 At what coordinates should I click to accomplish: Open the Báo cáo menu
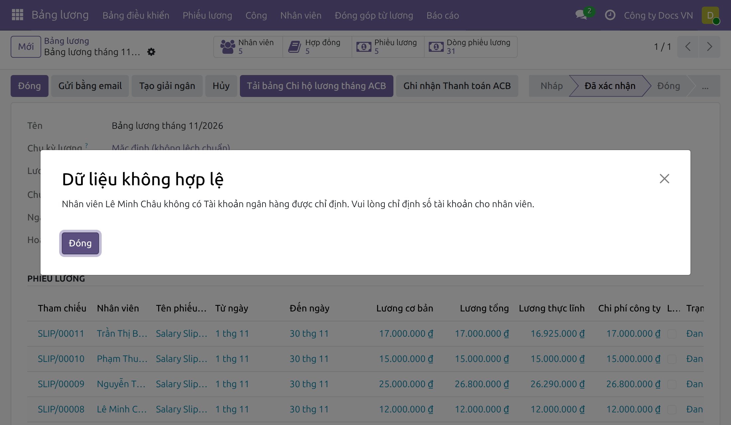(x=443, y=15)
